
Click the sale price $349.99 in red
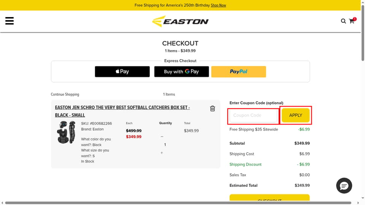(x=133, y=137)
